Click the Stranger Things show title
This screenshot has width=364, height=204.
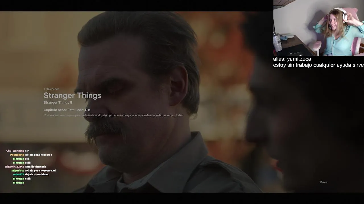(x=72, y=95)
